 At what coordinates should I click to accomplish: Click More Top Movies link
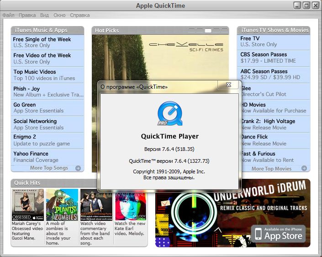271,169
